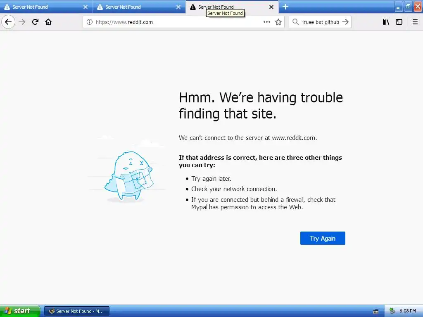
Task: Click the lost dinosaur illustration
Action: coord(129,176)
